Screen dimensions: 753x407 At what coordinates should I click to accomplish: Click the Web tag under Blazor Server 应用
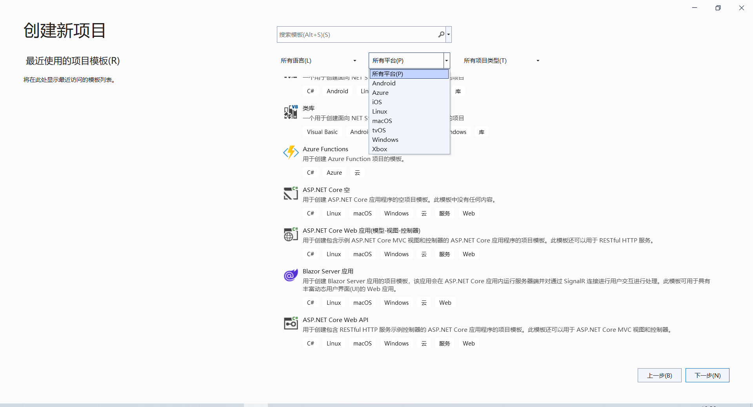[445, 303]
